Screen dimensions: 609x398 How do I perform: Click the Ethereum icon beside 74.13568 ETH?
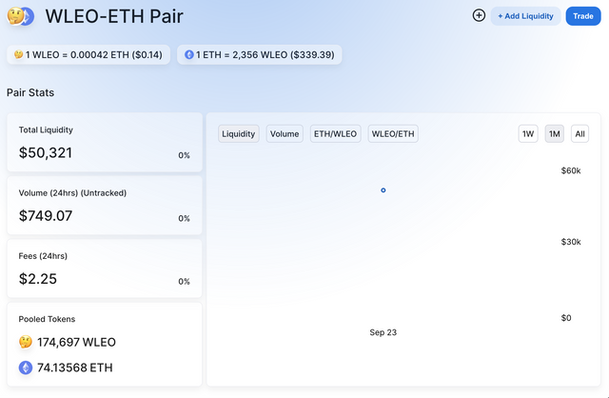point(26,368)
